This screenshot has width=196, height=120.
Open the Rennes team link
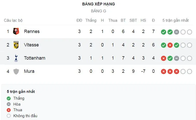32,31
